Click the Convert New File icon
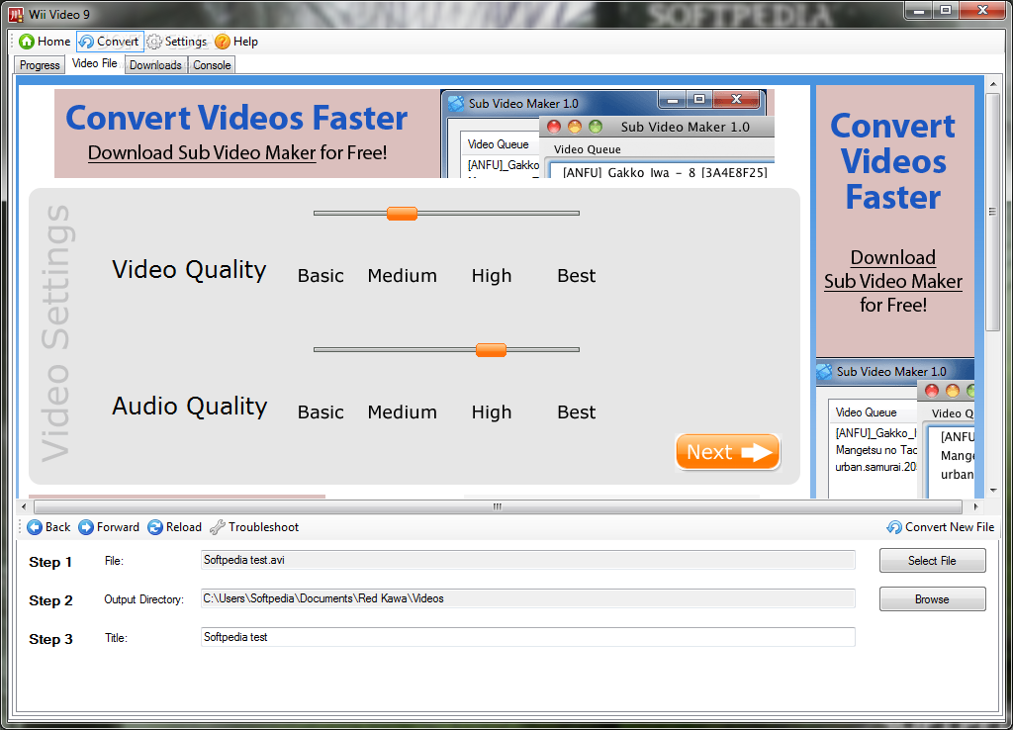Image resolution: width=1013 pixels, height=730 pixels. tap(894, 527)
